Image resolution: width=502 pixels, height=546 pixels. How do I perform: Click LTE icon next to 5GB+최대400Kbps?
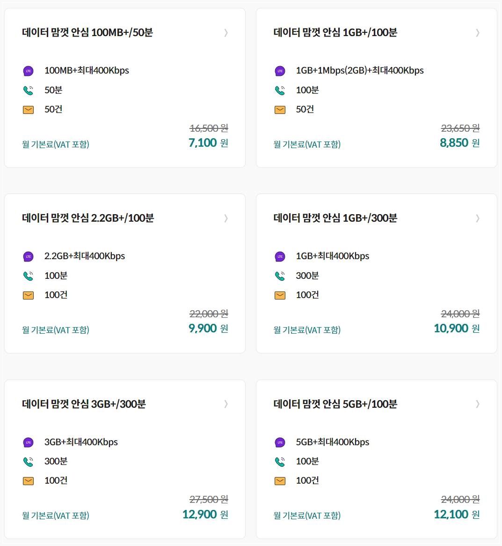(280, 442)
